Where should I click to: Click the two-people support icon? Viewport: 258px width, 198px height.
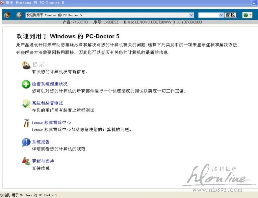point(26,161)
